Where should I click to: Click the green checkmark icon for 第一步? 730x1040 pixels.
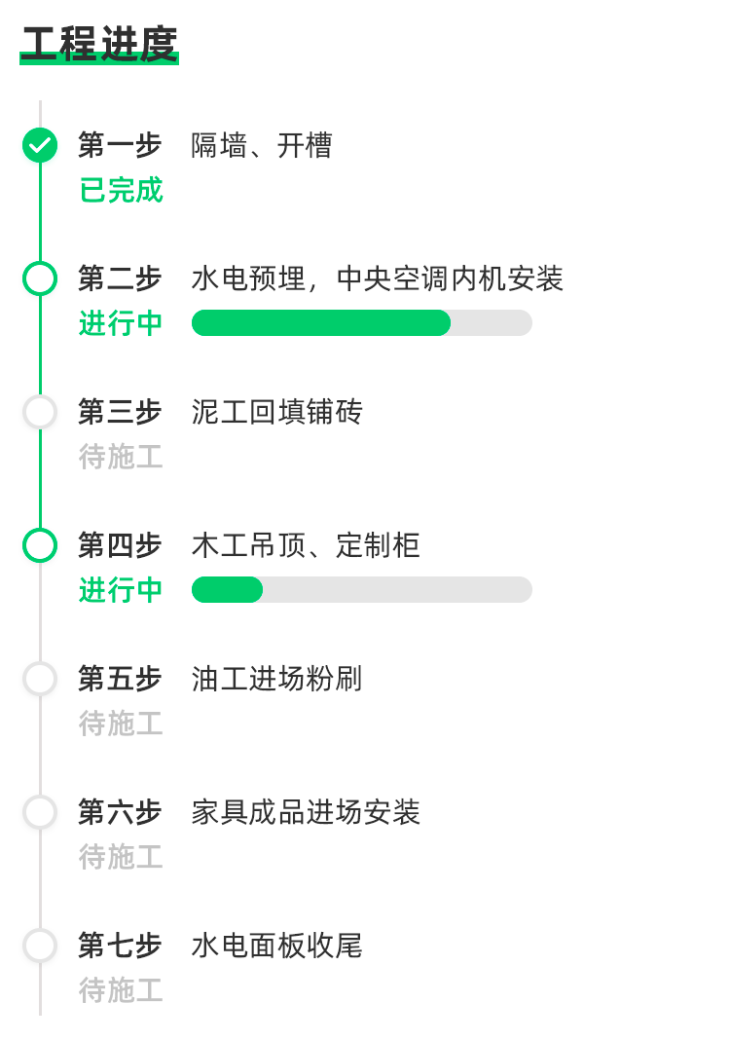tap(40, 145)
